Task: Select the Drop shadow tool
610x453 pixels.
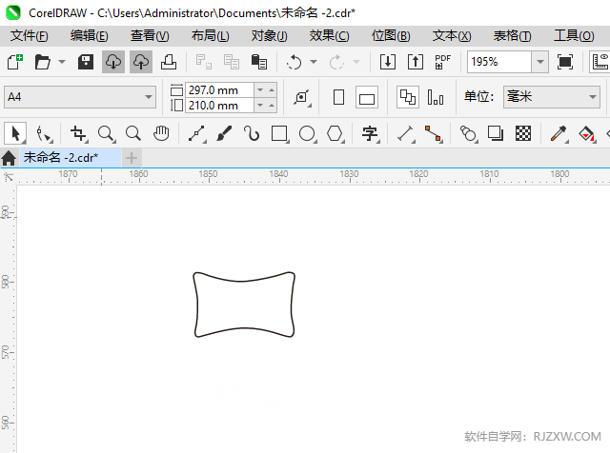Action: (496, 134)
